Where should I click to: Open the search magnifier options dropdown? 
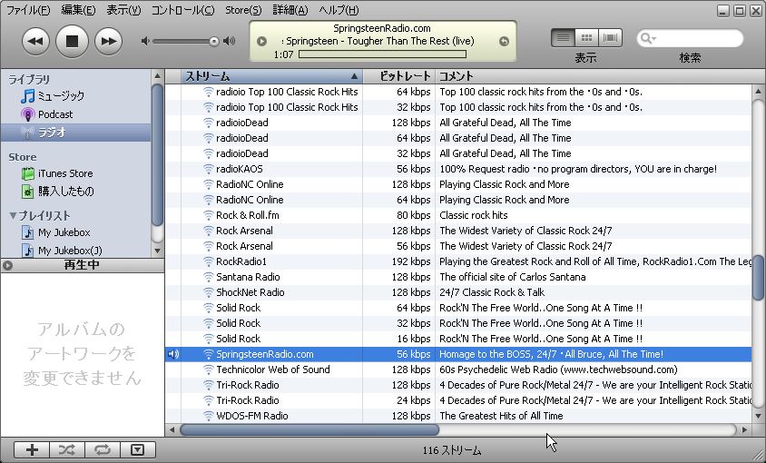(x=648, y=38)
